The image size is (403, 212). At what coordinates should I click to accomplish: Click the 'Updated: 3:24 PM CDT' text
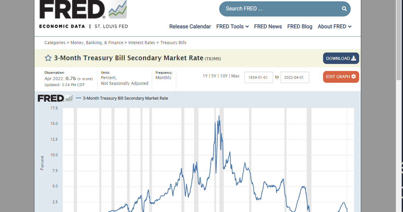pyautogui.click(x=64, y=85)
